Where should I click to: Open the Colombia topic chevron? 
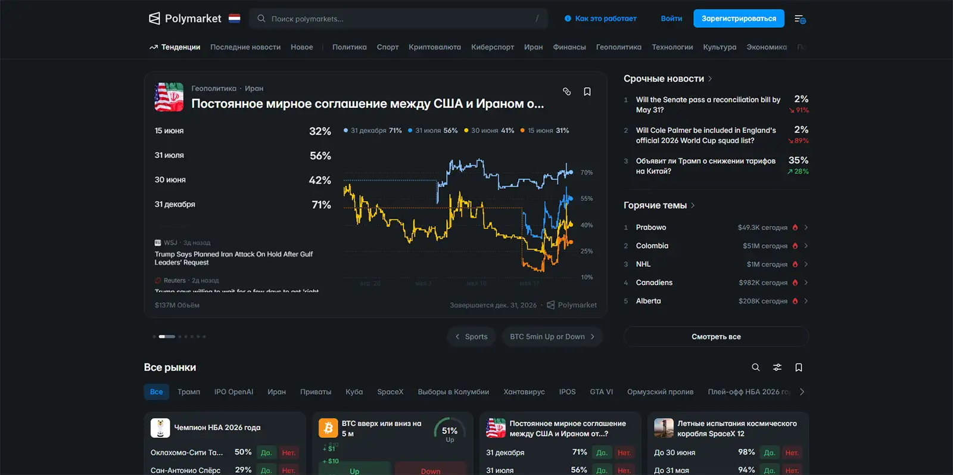tap(806, 246)
